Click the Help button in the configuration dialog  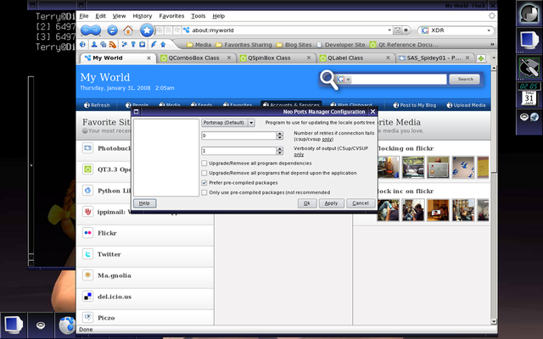pos(144,203)
